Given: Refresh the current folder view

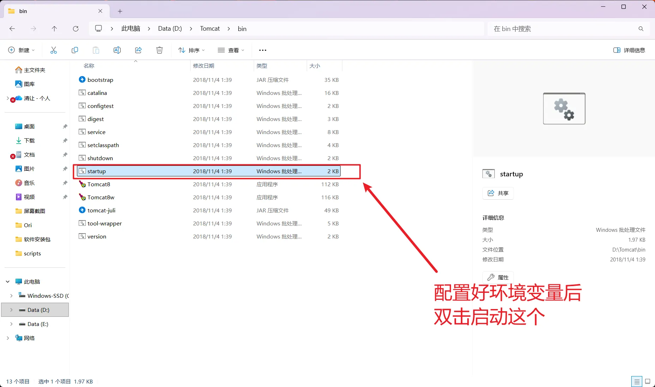Looking at the screenshot, I should 76,29.
